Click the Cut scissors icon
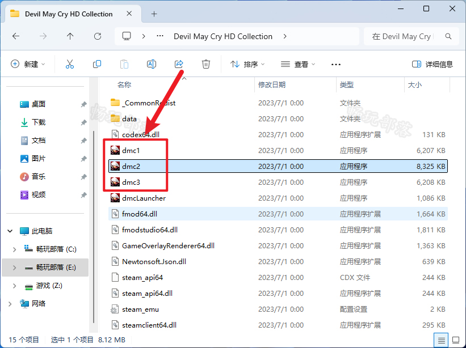This screenshot has width=466, height=348. (70, 64)
